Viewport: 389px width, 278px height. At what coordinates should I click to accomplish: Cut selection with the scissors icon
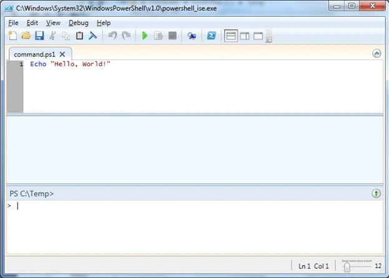click(x=52, y=36)
